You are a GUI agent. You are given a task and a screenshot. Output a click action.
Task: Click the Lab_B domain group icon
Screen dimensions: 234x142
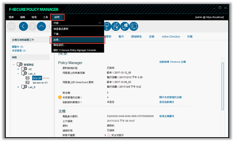(x=24, y=87)
